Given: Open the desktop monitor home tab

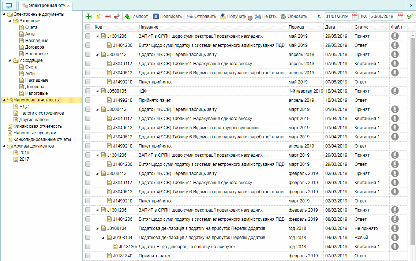Looking at the screenshot, I should (9, 5).
